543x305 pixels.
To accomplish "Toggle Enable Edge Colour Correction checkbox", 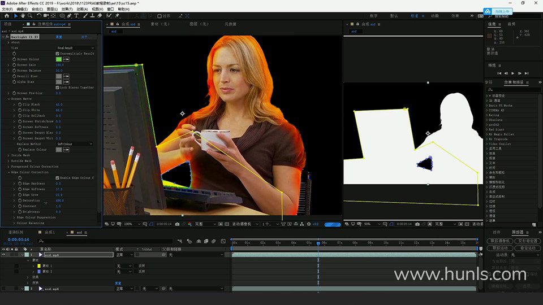I will [58, 177].
